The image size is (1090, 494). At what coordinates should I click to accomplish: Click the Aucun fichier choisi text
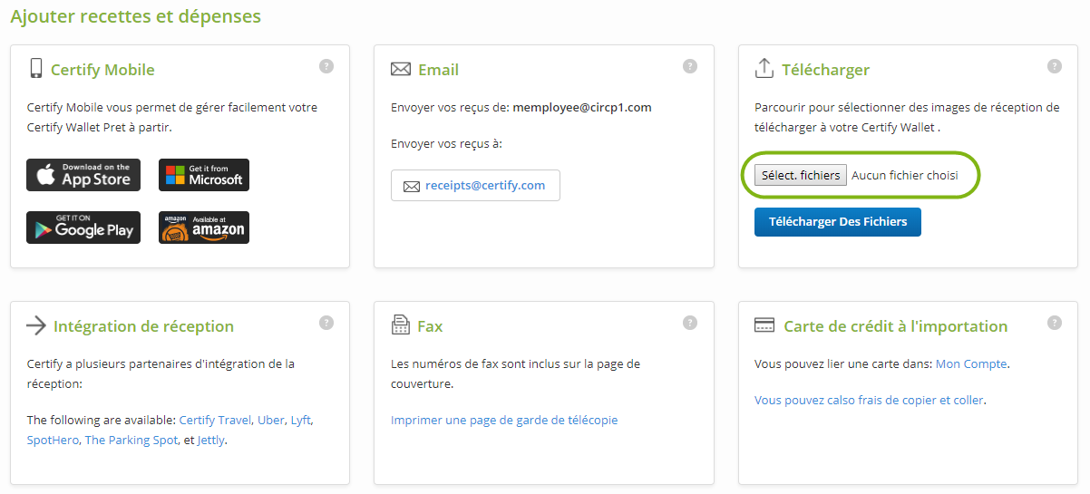pyautogui.click(x=904, y=175)
